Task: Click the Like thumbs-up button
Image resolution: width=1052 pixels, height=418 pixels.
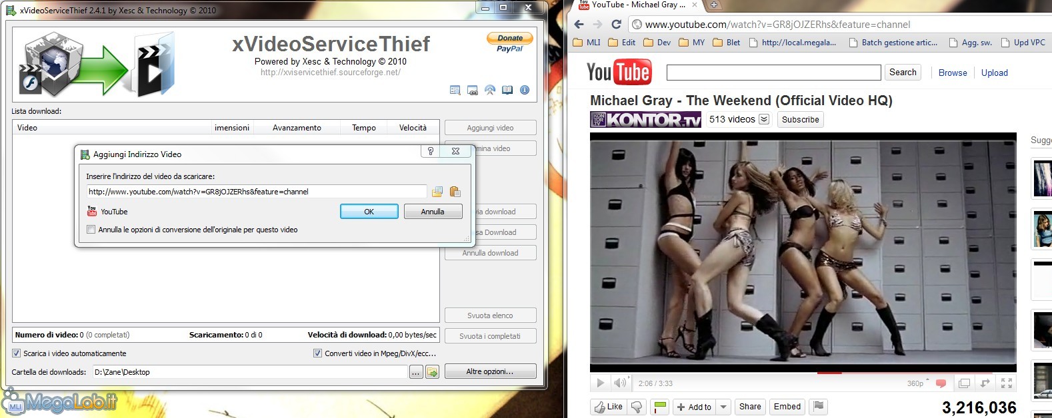Action: click(609, 407)
